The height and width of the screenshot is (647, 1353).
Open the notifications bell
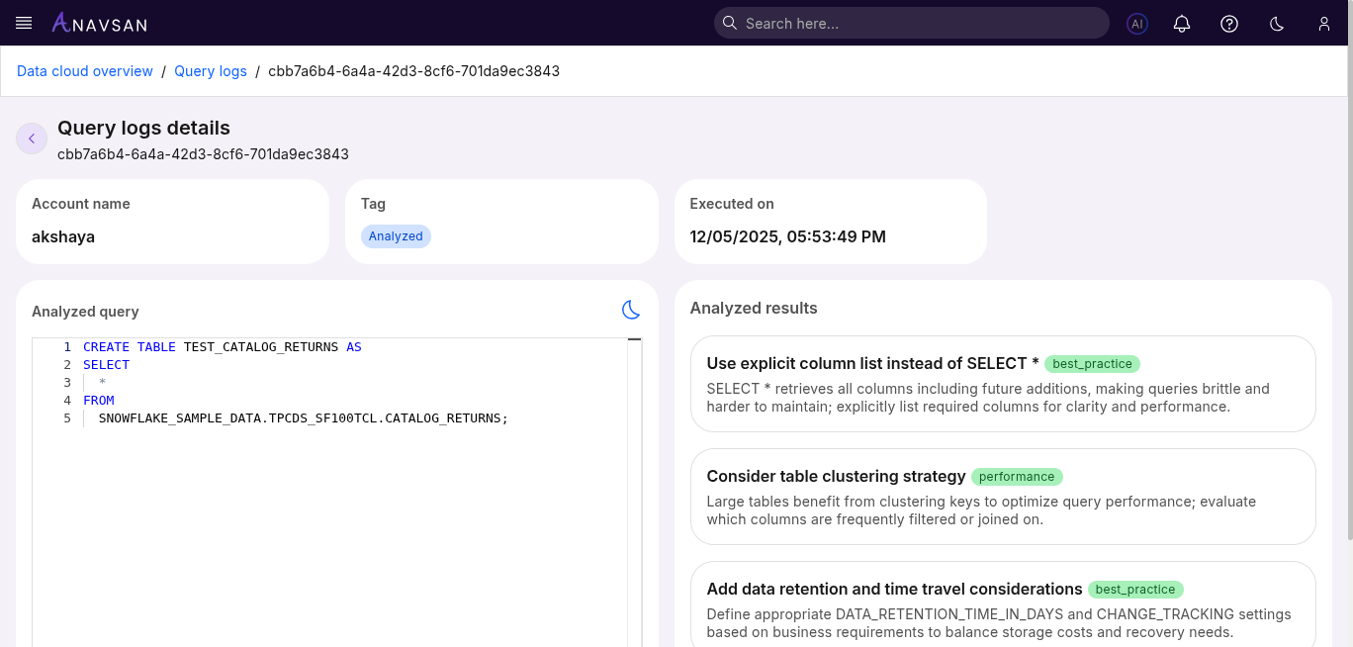coord(1182,24)
